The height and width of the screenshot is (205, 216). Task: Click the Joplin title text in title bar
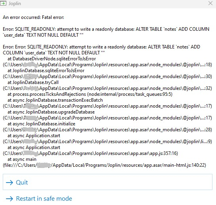tap(15, 4)
